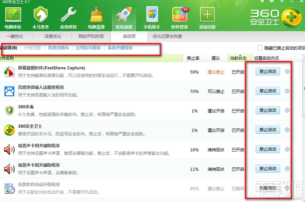The width and height of the screenshot is (305, 202).
Task: Click 360杀毒 shield icon
Action: coord(9,110)
